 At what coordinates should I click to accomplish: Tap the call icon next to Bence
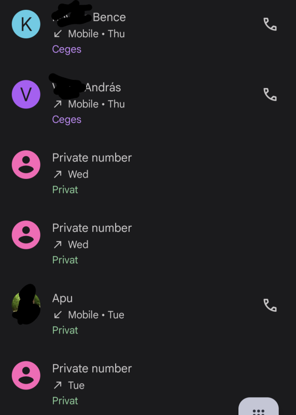(270, 24)
